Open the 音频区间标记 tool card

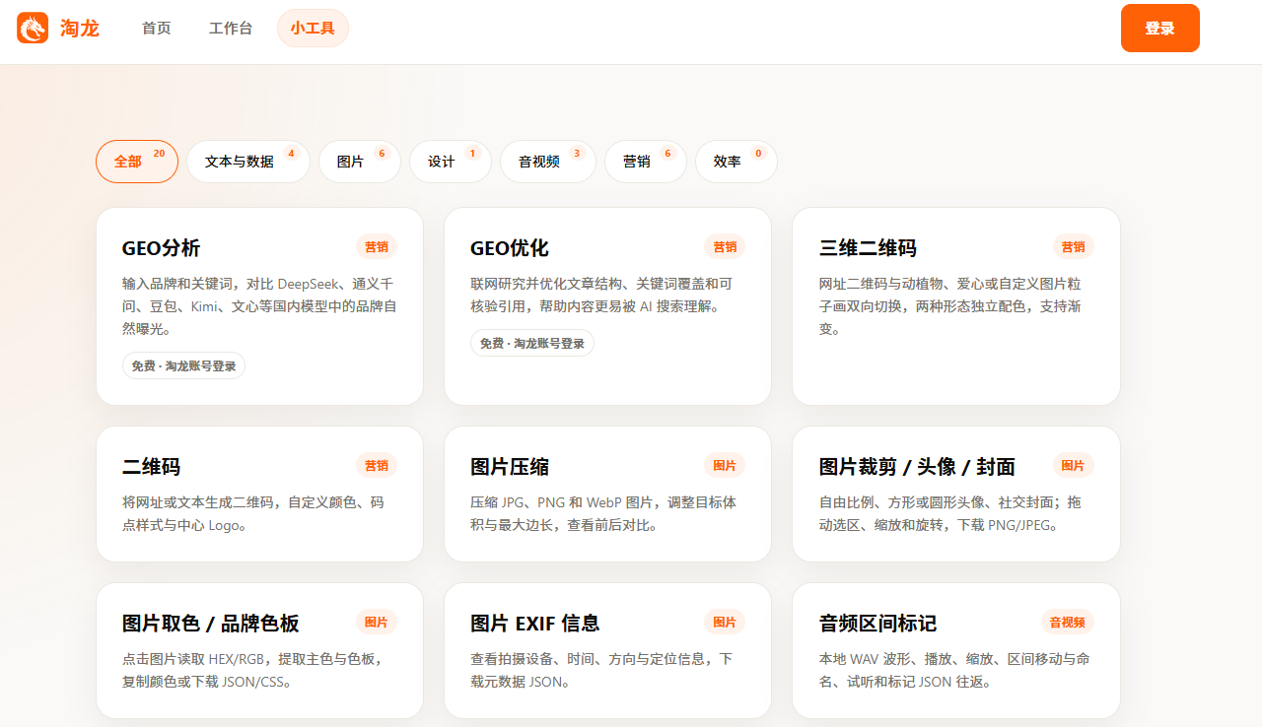[x=956, y=650]
